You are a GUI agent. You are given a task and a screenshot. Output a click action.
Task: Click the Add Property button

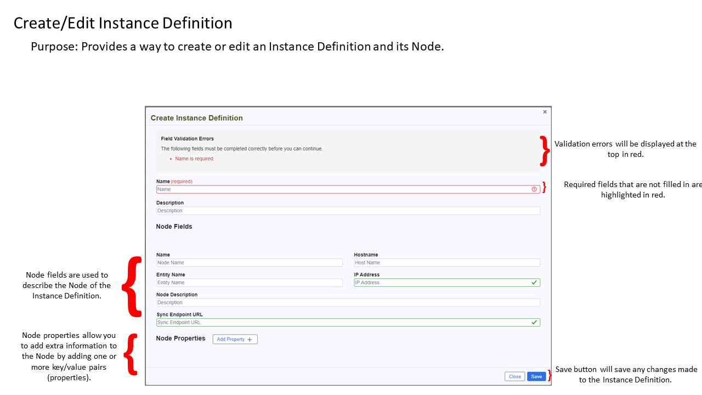[x=235, y=339]
